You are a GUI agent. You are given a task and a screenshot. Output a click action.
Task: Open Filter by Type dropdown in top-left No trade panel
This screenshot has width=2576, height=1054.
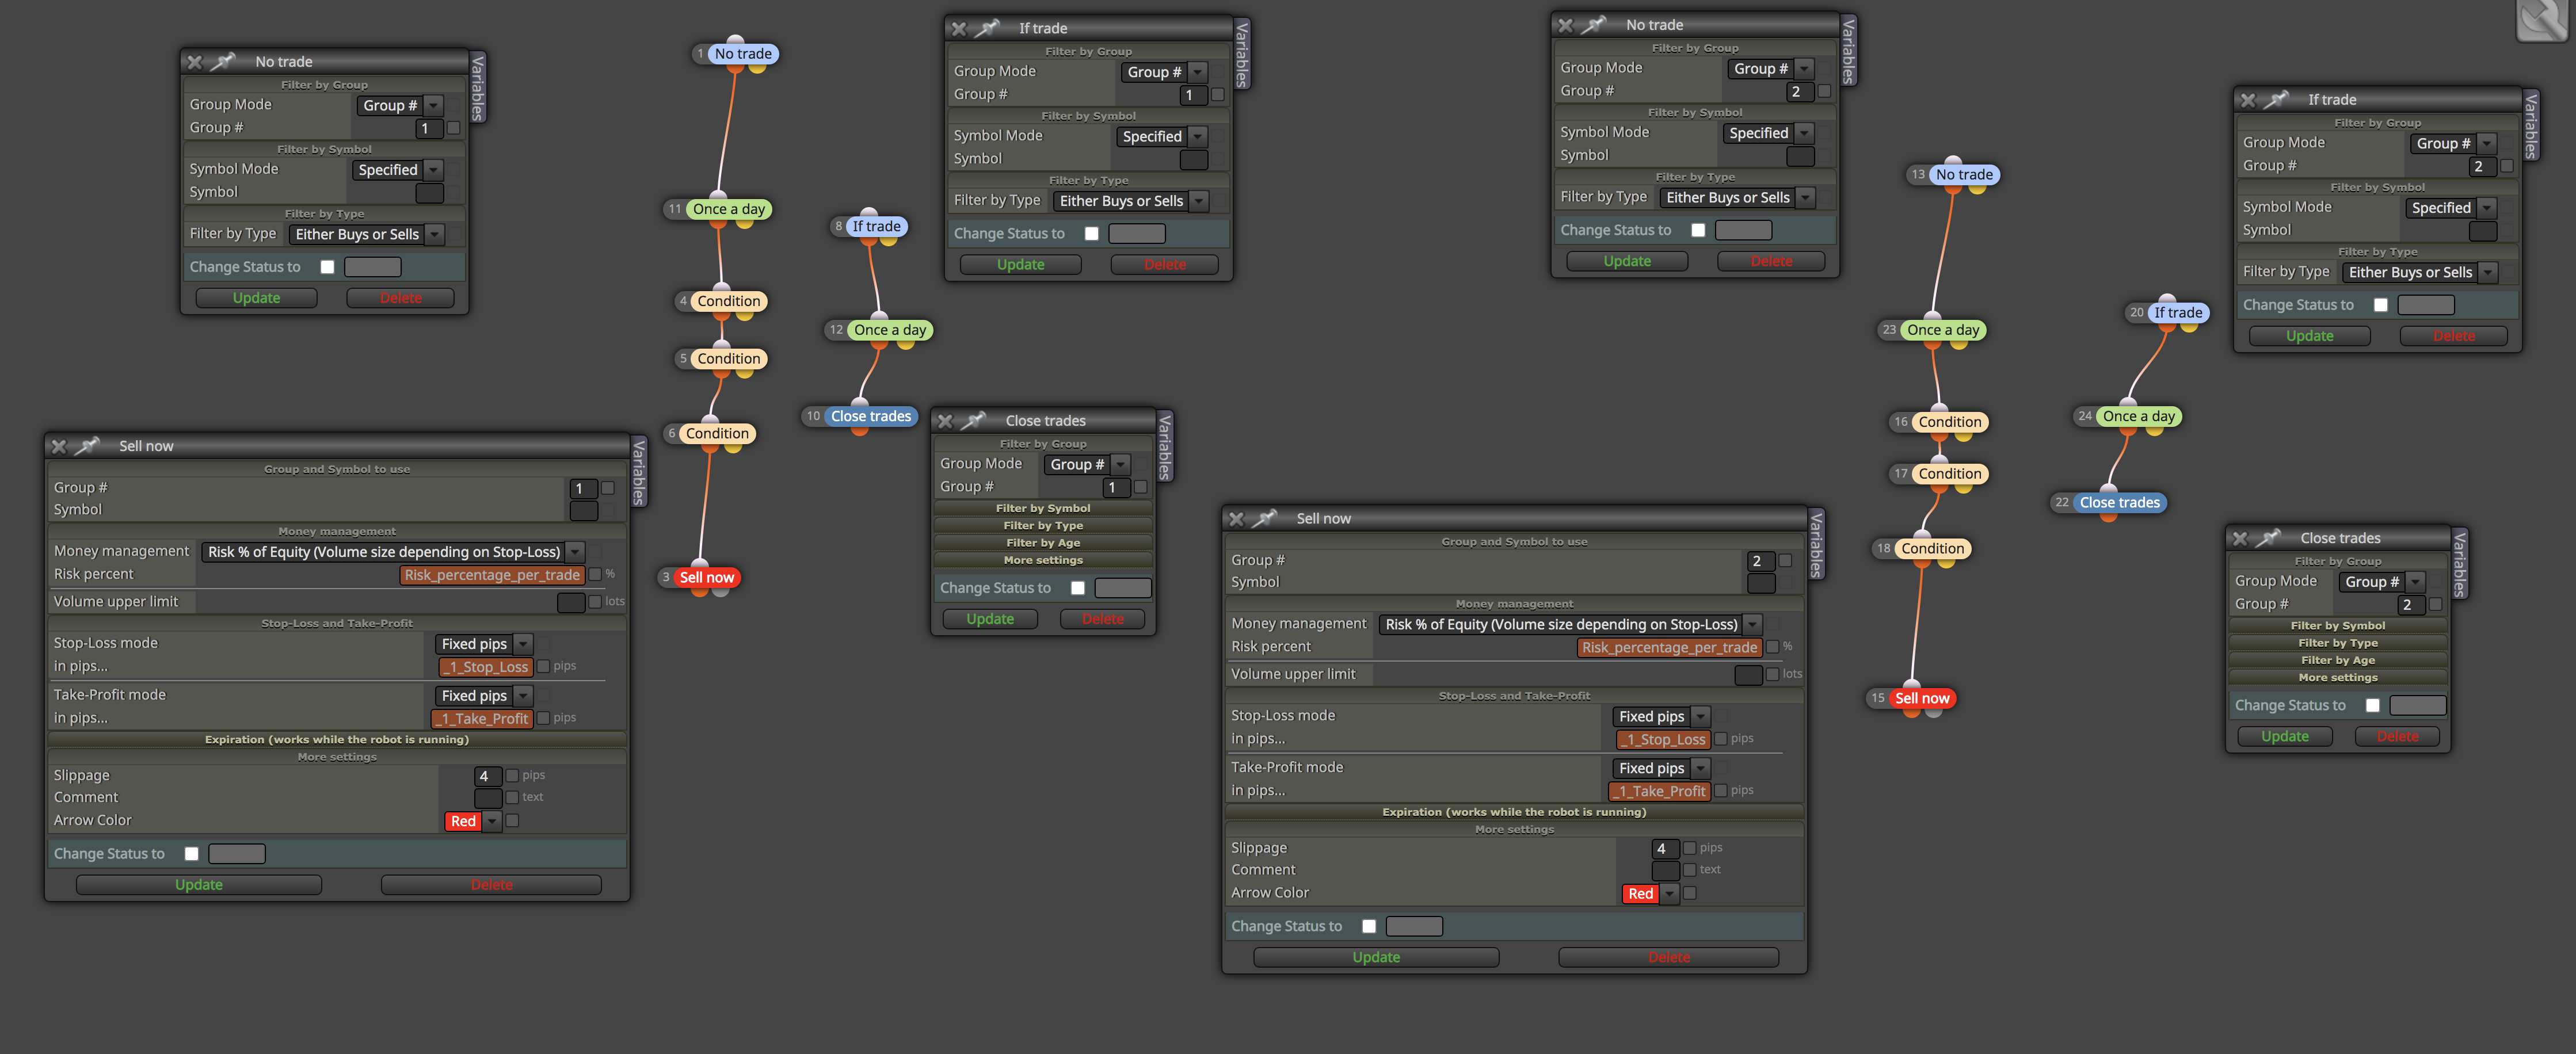coord(366,235)
